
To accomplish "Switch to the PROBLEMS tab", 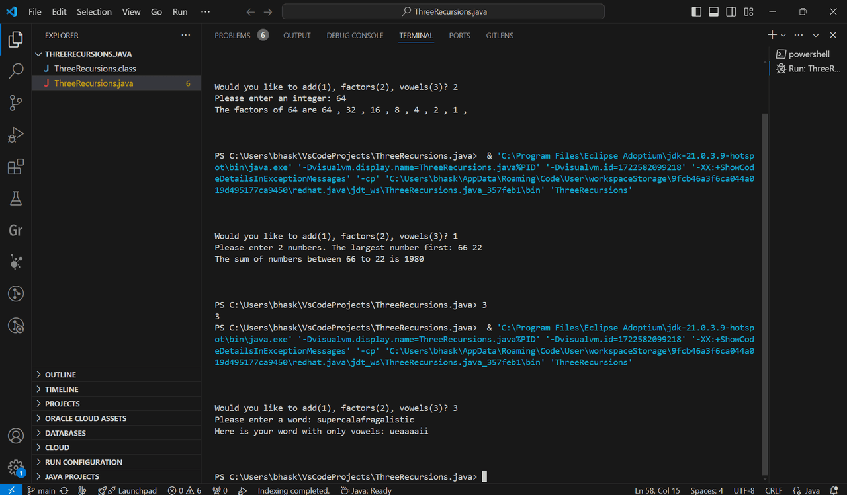I will coord(242,35).
